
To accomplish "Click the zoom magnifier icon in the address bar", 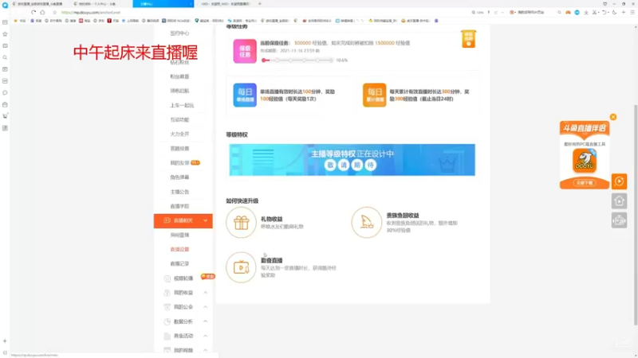I will [473, 12].
